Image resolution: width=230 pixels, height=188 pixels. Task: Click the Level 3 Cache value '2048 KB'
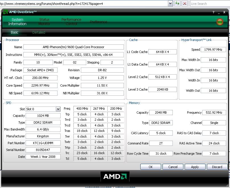163,89
